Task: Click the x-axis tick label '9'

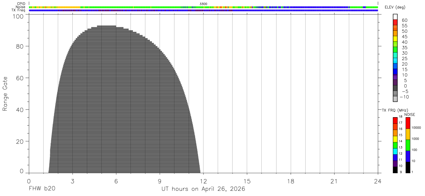Action: 160,181
